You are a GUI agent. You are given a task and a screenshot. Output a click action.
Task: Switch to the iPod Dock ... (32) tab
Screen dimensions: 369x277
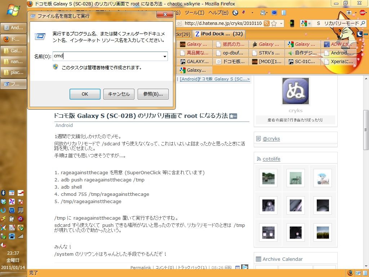tap(219, 34)
